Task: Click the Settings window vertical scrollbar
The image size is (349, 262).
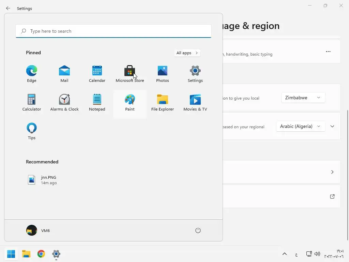Action: click(x=348, y=175)
